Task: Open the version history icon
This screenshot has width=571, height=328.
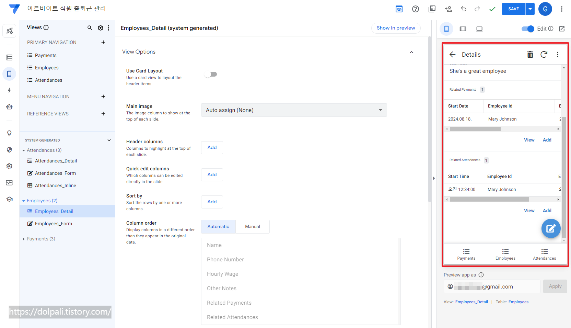Action: [432, 9]
